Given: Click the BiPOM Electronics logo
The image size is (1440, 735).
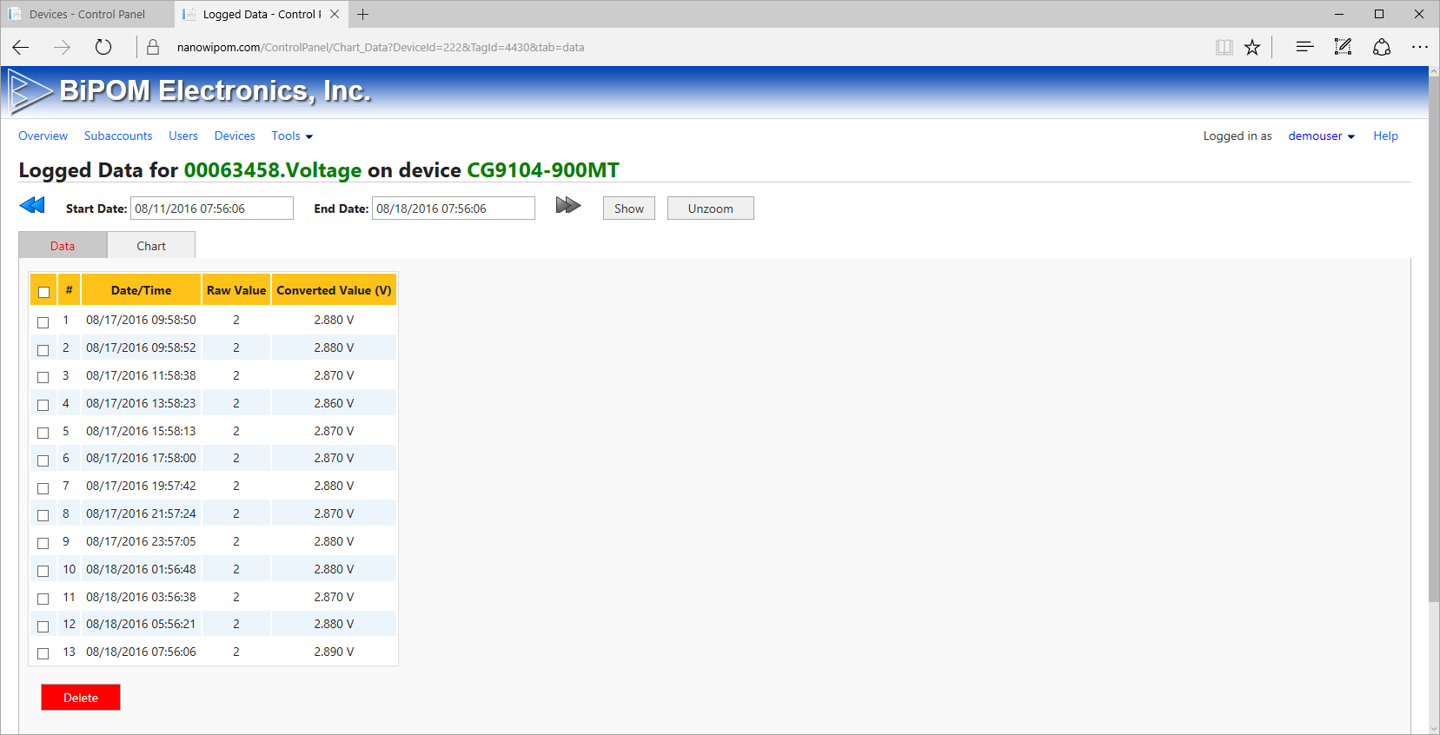Looking at the screenshot, I should click(191, 91).
